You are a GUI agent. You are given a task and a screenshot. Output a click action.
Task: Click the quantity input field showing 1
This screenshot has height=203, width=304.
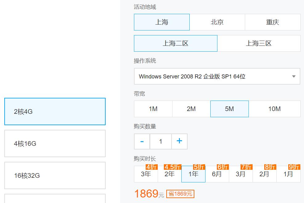160,141
